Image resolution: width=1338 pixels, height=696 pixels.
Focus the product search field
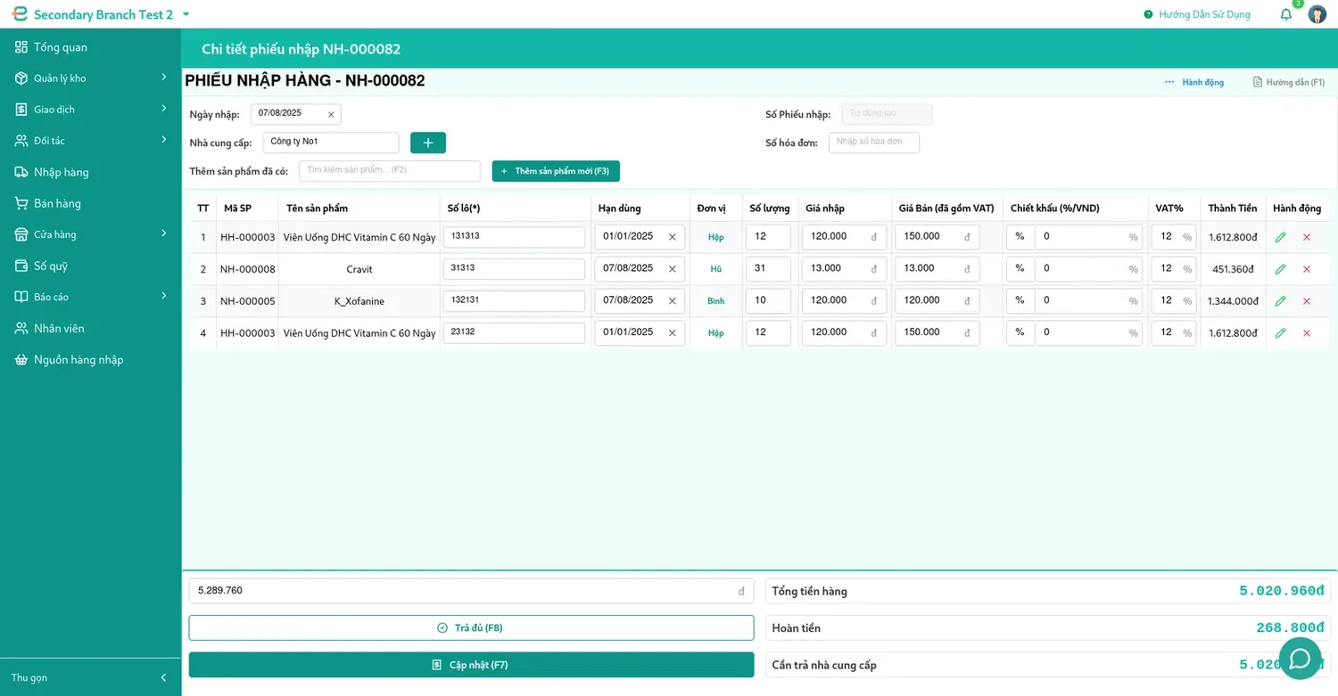(390, 170)
